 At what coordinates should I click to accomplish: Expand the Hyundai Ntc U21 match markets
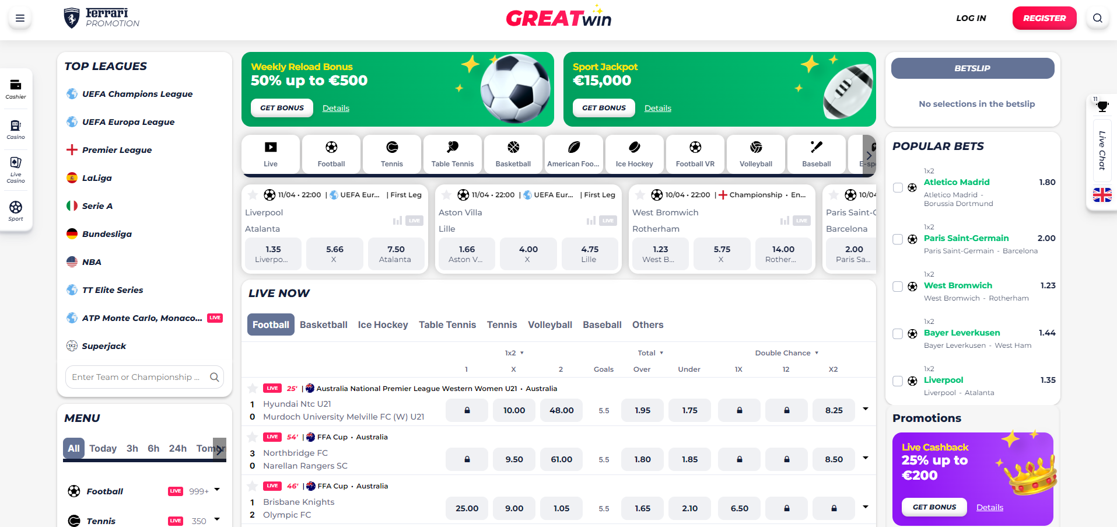[865, 409]
